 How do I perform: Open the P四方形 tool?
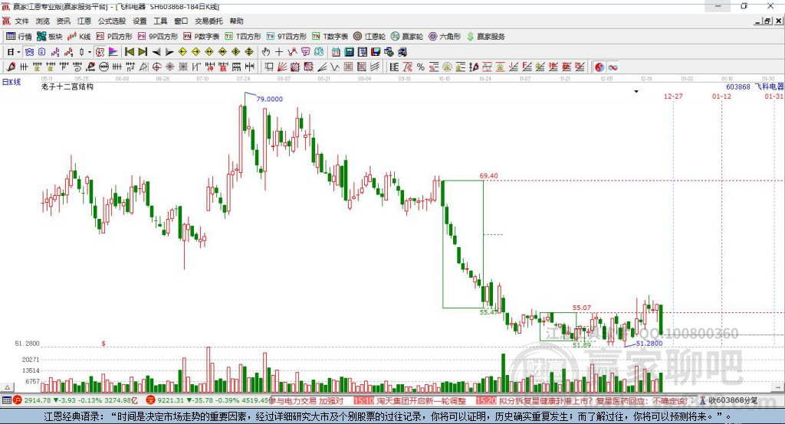[x=114, y=37]
